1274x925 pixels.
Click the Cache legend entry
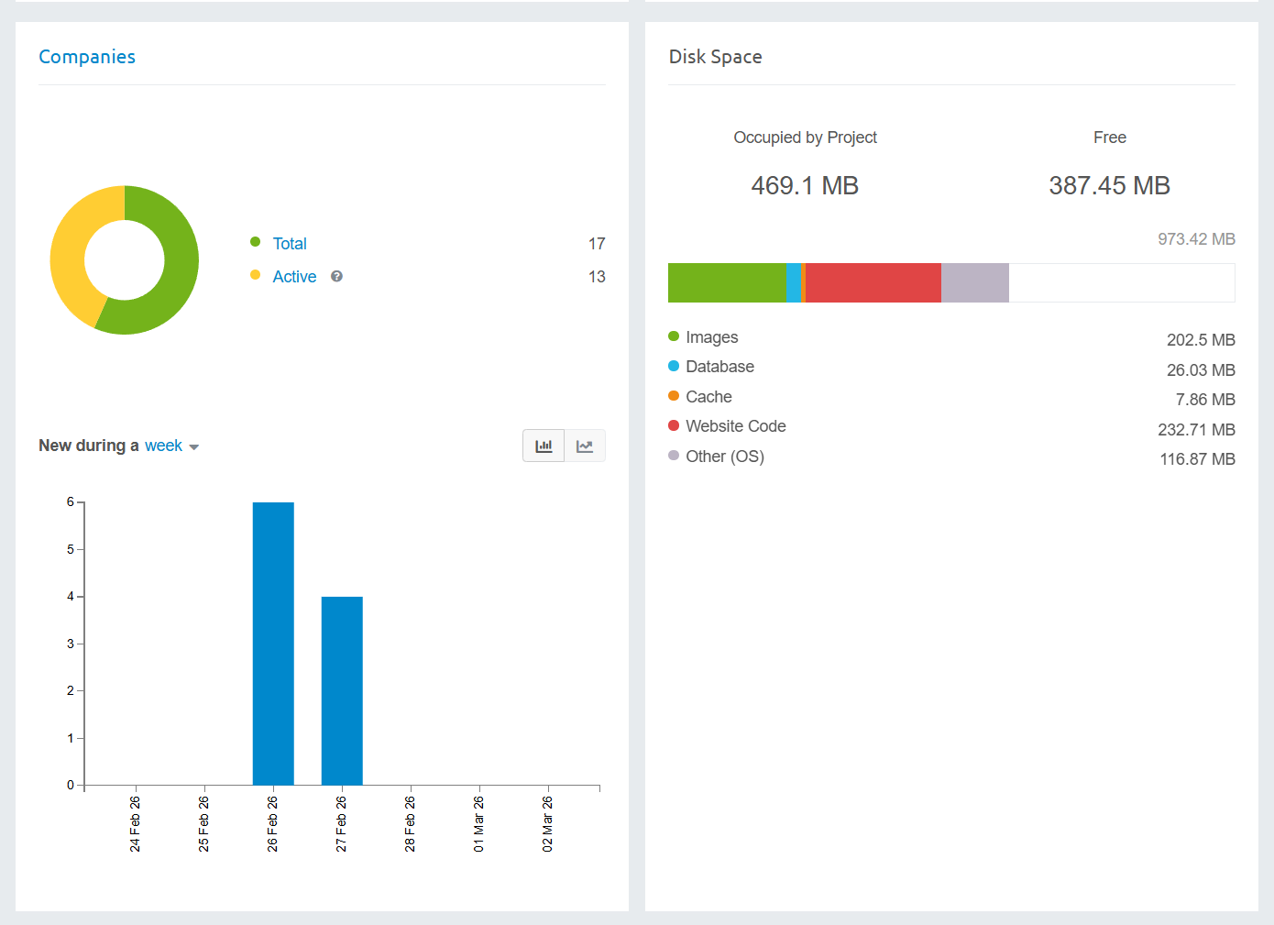coord(708,397)
